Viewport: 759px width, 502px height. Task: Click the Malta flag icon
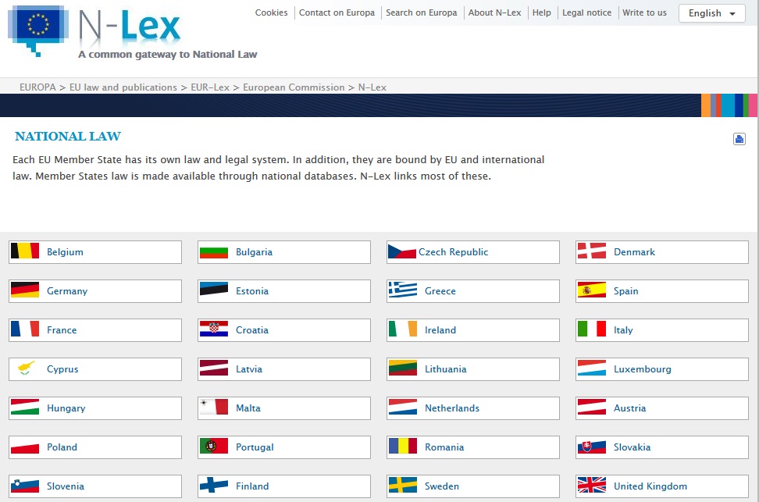(213, 407)
